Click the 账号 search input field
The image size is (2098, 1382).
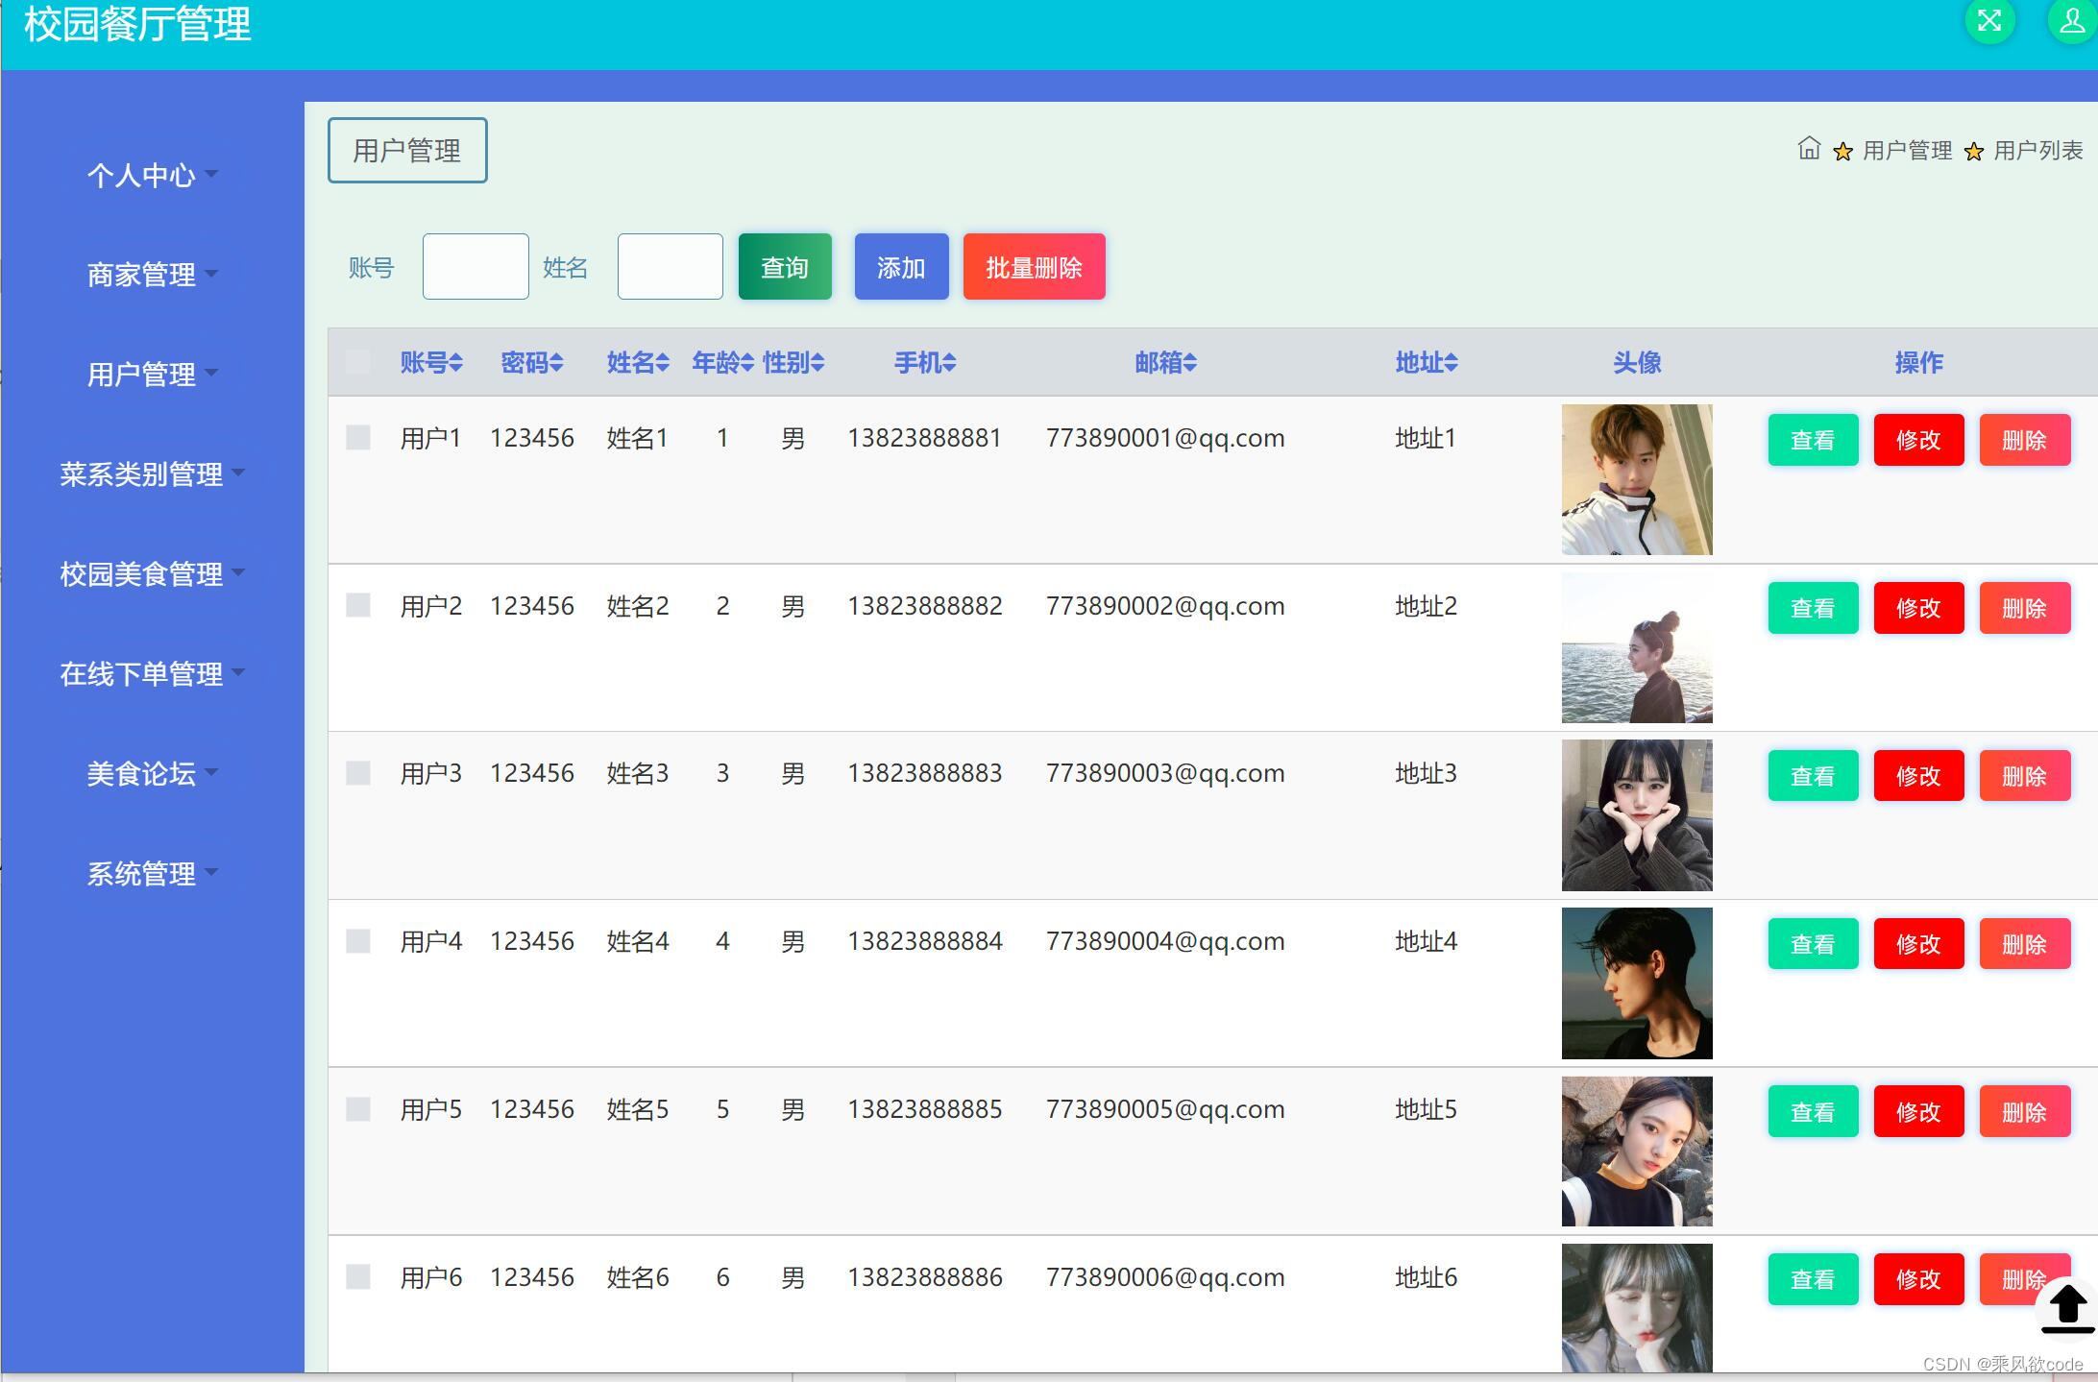[476, 267]
